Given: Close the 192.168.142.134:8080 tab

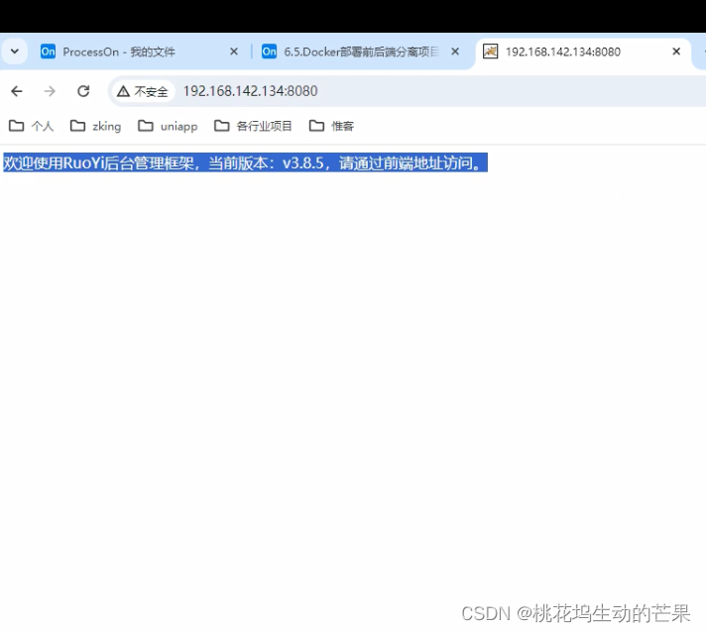Looking at the screenshot, I should pyautogui.click(x=676, y=52).
